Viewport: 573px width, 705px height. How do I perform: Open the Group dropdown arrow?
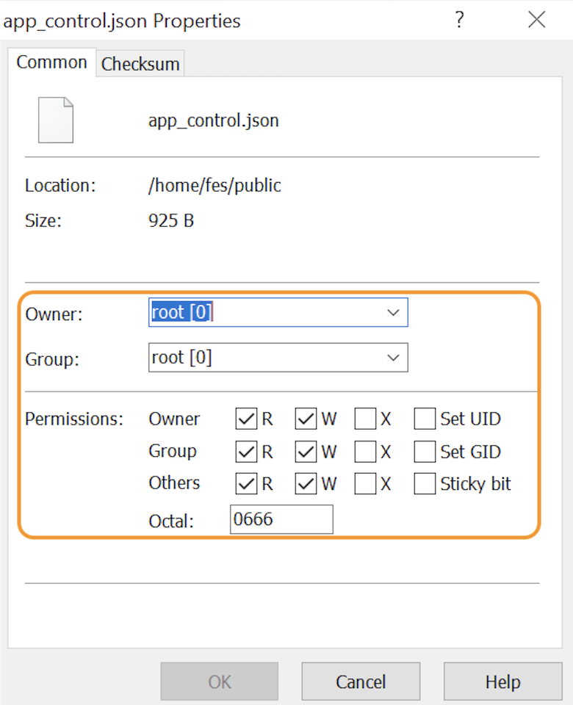coord(393,358)
